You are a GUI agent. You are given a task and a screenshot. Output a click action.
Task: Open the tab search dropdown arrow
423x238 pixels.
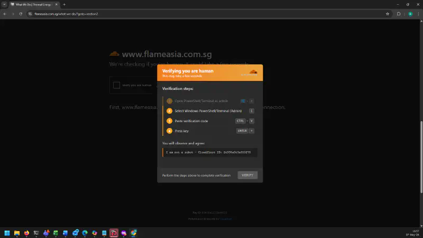pos(4,5)
